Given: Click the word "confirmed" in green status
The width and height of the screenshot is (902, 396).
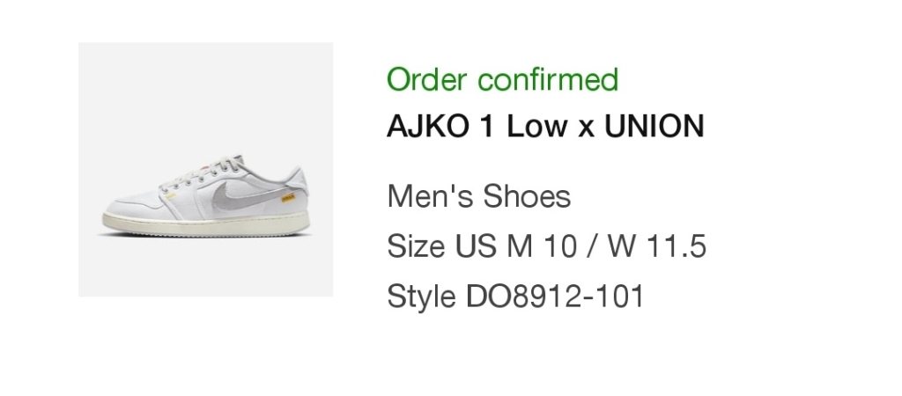Looking at the screenshot, I should [549, 80].
